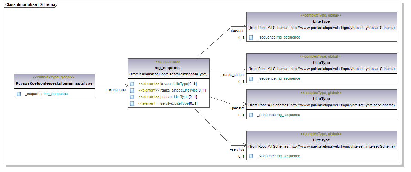The height and width of the screenshot is (172, 411).
Task: Select the KuvausKoeluonteisestaToiminnastaType class name
Action: coord(54,83)
